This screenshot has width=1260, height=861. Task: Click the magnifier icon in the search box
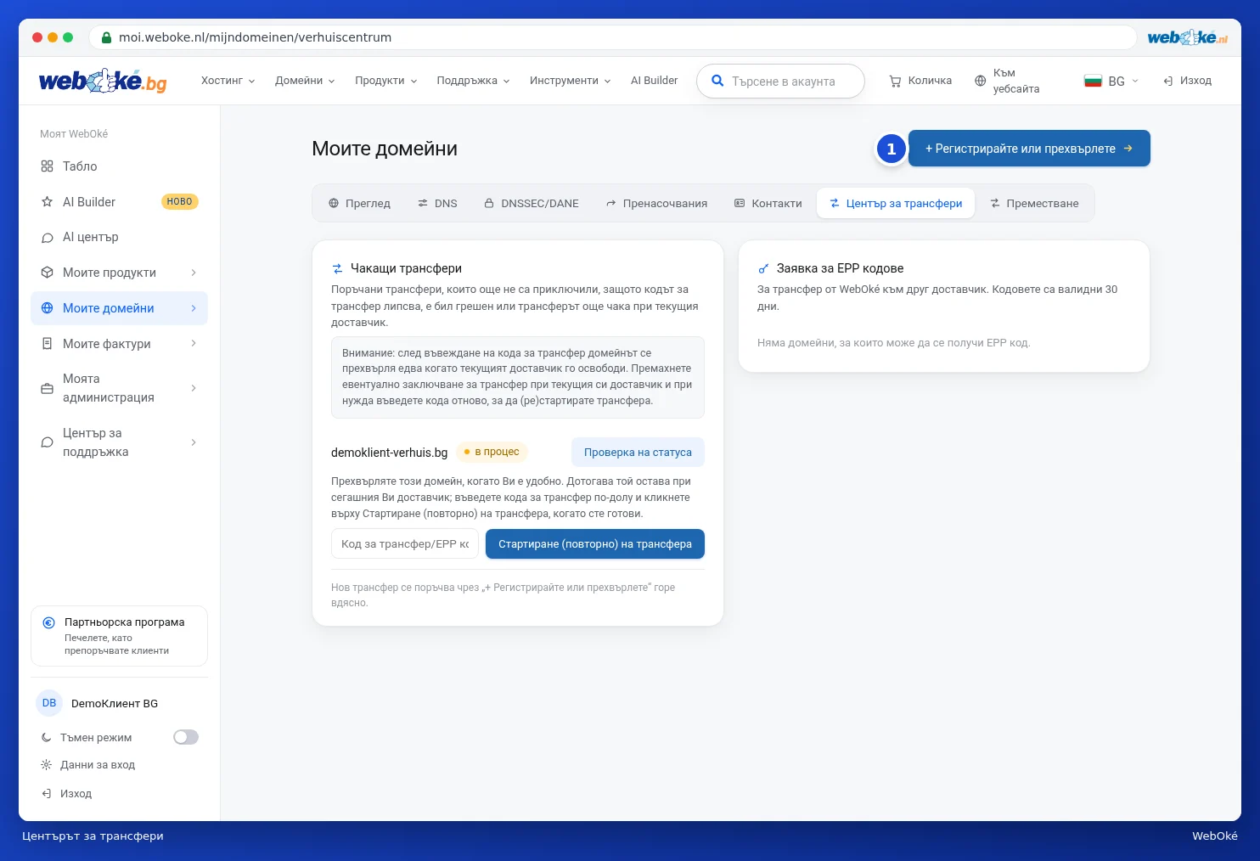tap(717, 81)
